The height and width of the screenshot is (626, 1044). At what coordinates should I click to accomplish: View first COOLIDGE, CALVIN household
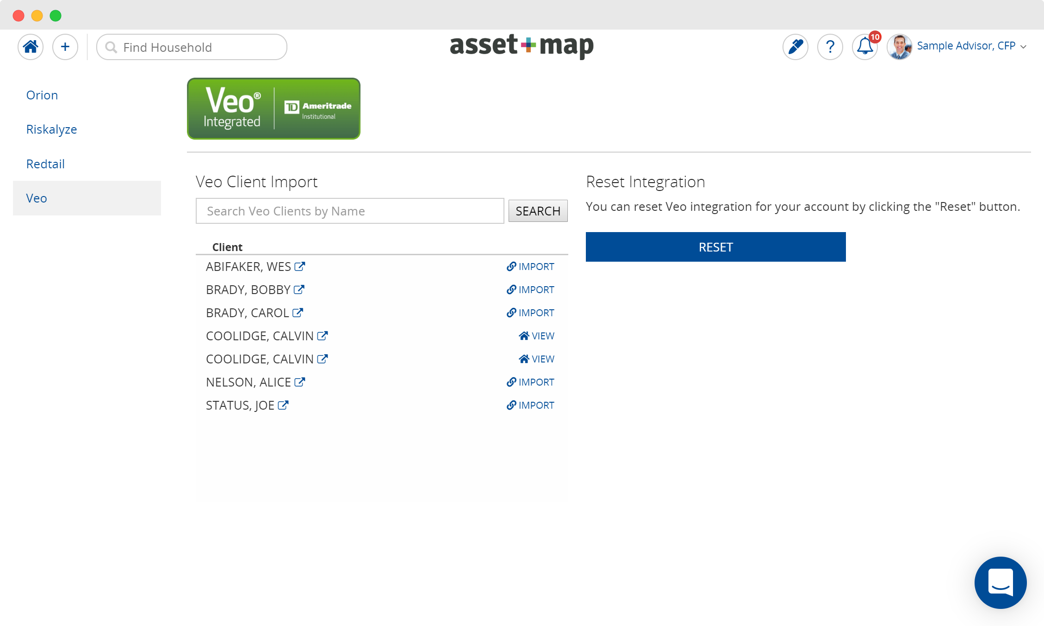(x=537, y=336)
